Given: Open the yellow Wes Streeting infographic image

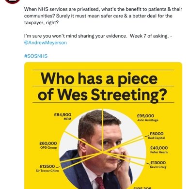Looking at the screenshot, I should 103,126.
